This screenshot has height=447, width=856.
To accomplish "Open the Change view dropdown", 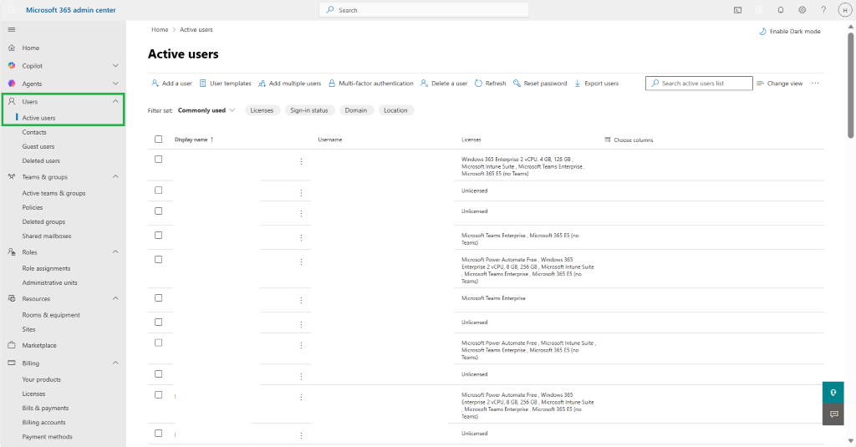I will point(780,83).
